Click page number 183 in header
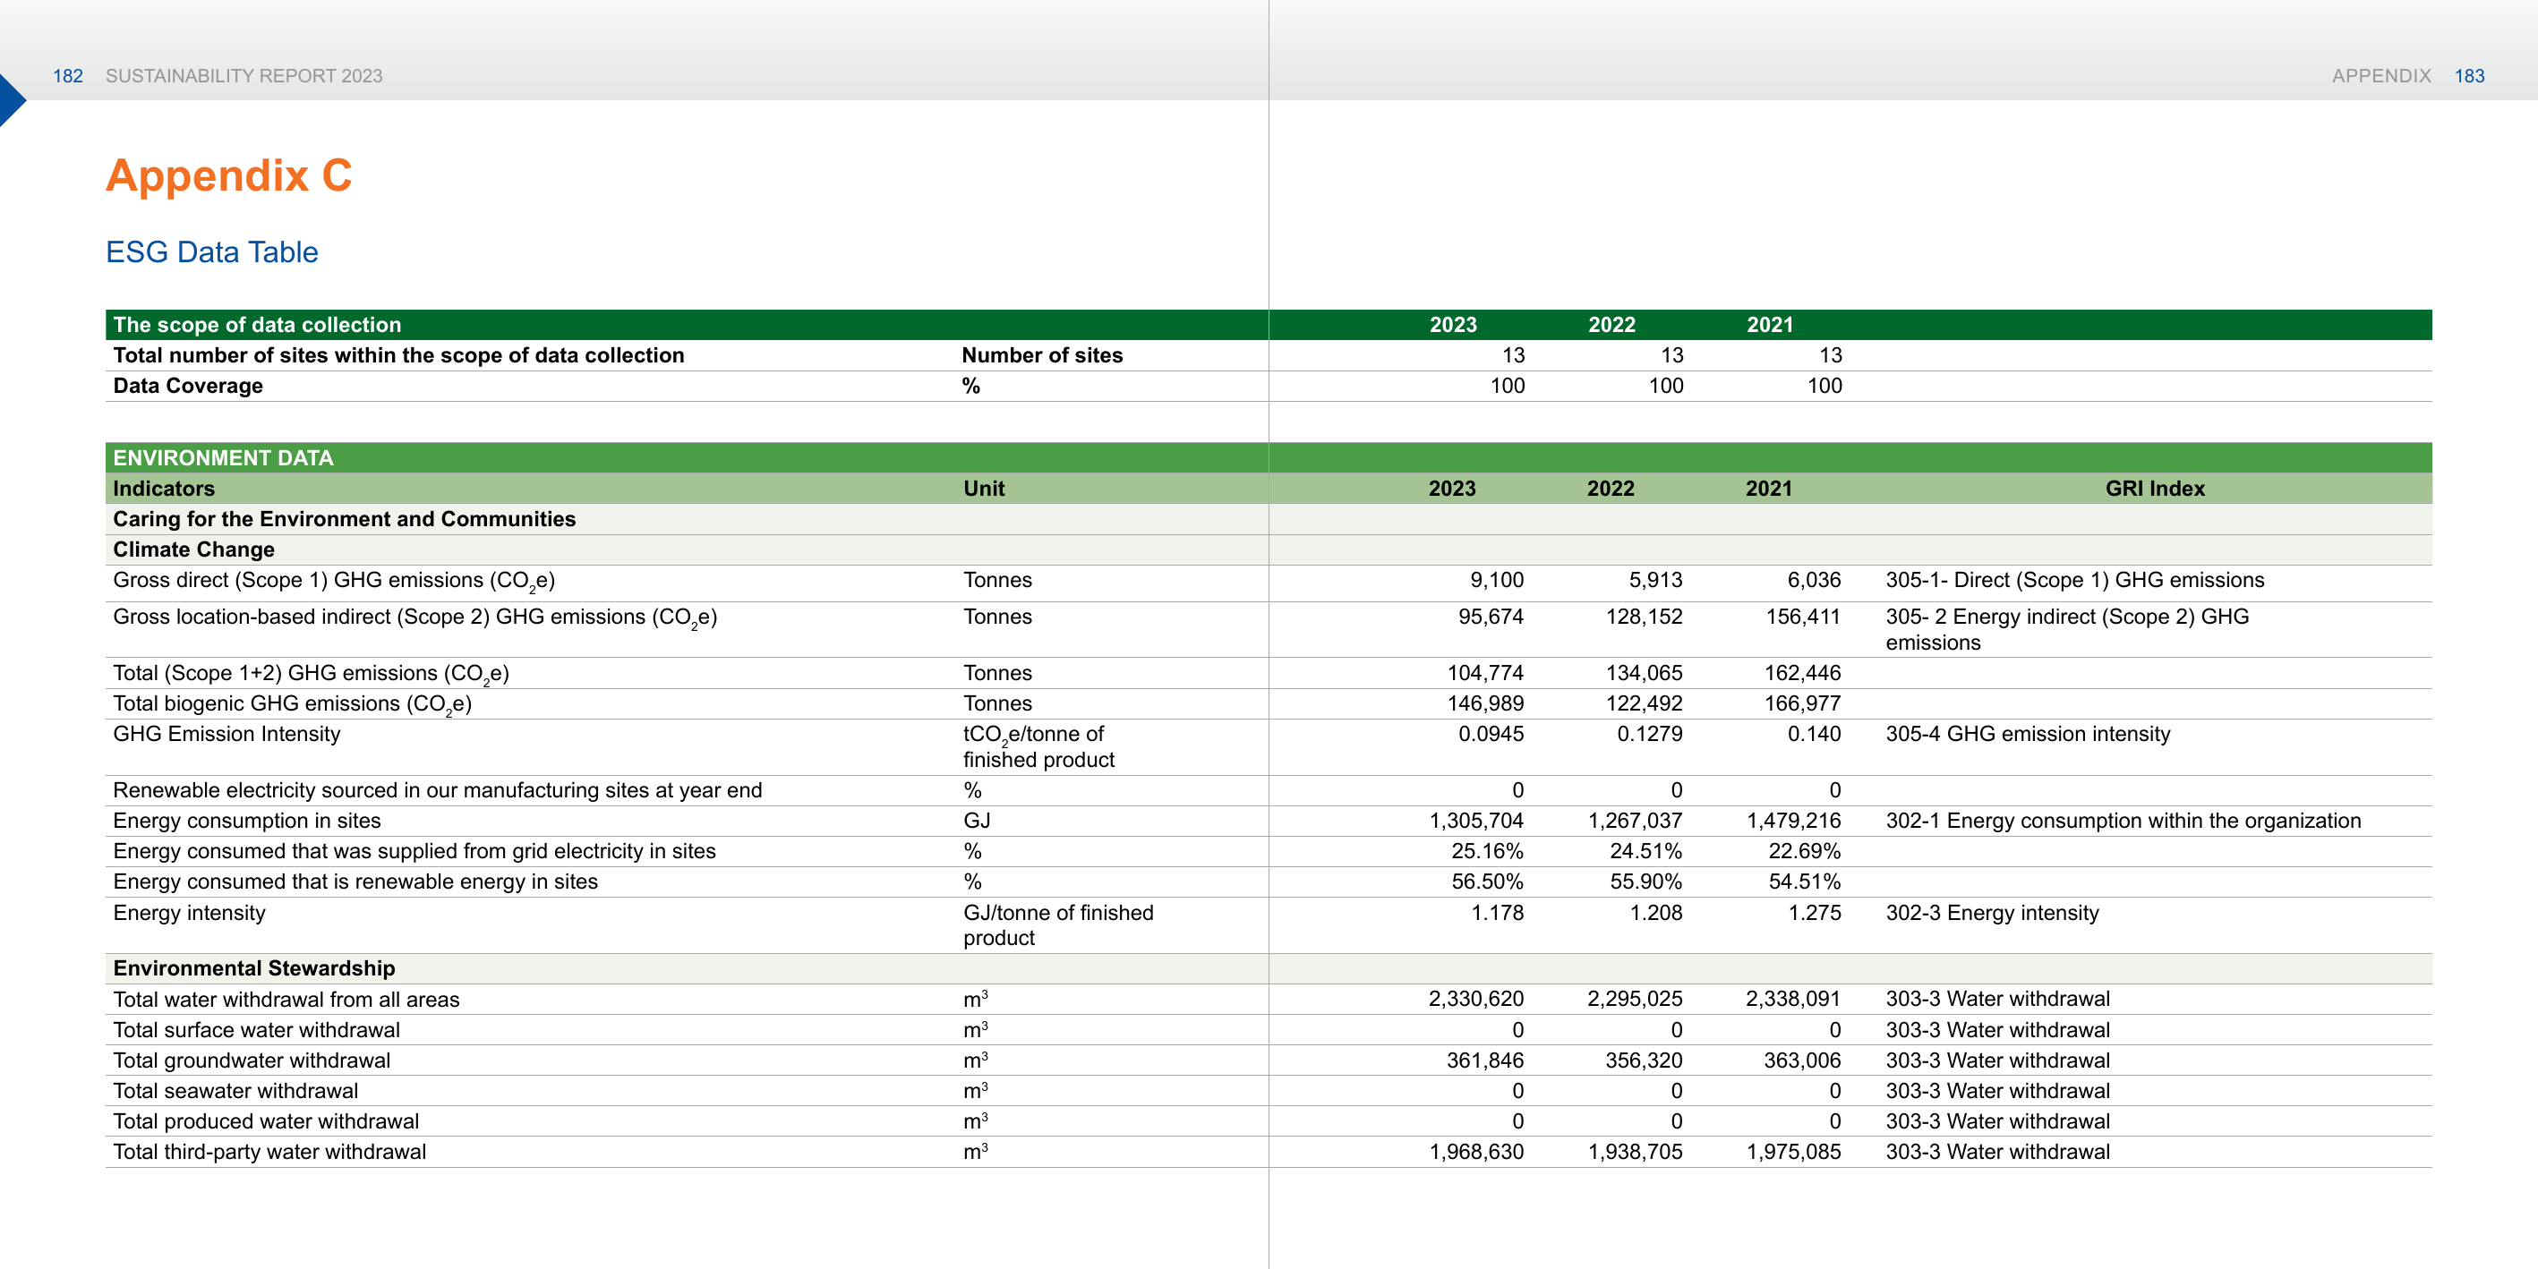The height and width of the screenshot is (1269, 2538). (2469, 76)
